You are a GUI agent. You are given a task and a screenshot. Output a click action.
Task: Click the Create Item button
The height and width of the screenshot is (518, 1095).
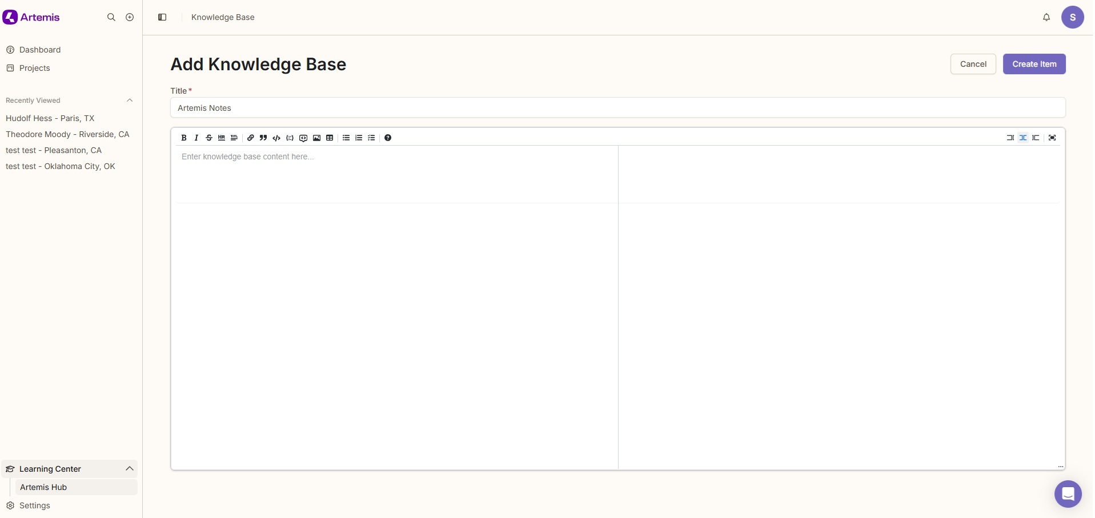(1034, 64)
